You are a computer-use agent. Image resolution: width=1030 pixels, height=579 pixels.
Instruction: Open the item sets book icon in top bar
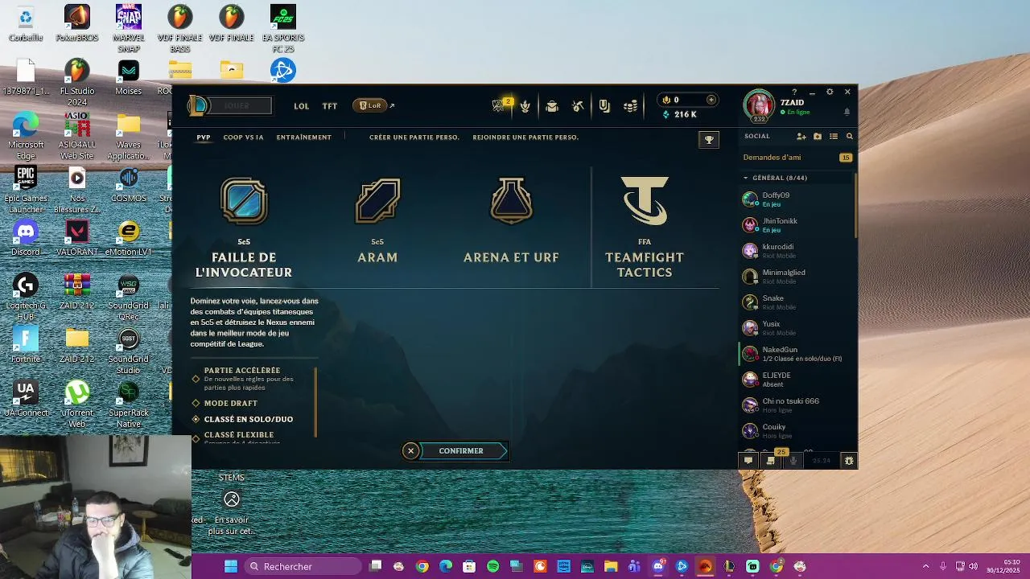point(604,106)
